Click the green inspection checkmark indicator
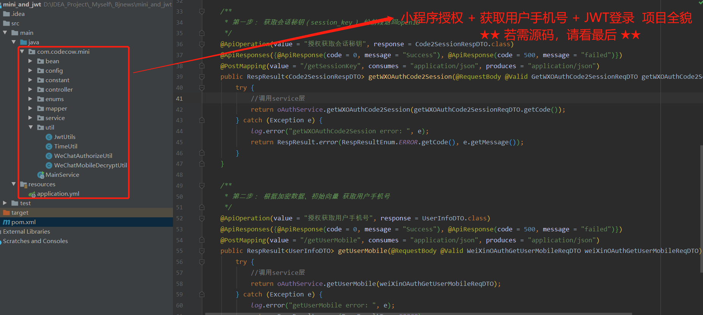Viewport: 703px width, 315px height. point(700,2)
